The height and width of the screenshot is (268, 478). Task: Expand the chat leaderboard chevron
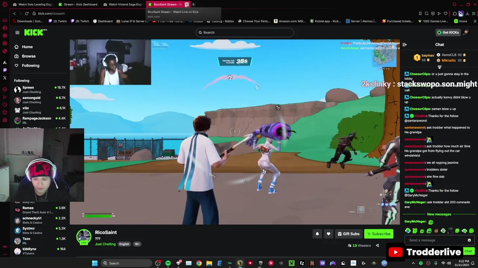tap(440, 67)
